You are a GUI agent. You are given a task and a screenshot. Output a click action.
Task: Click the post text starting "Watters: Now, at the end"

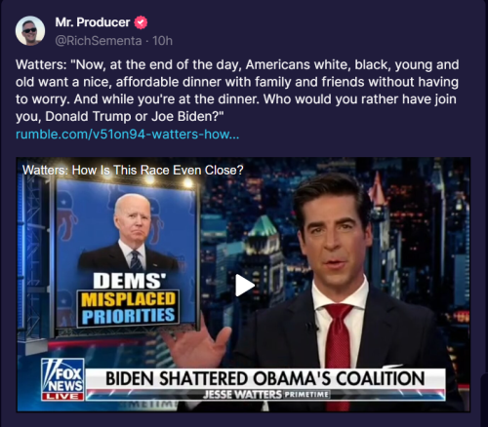(x=237, y=91)
